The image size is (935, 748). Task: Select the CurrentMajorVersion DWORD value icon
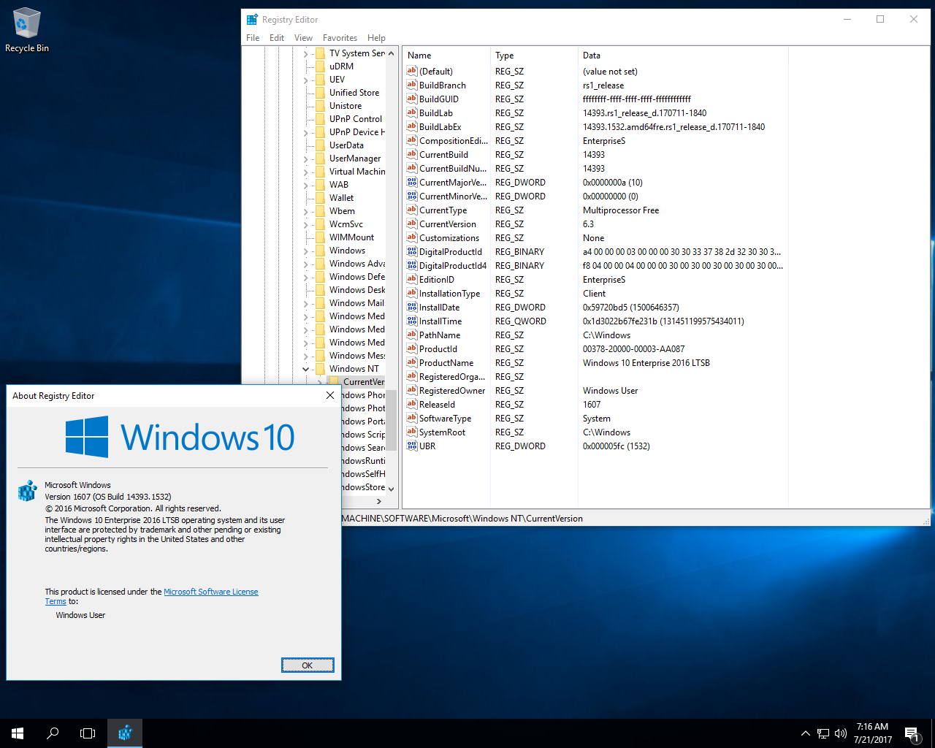tap(412, 182)
